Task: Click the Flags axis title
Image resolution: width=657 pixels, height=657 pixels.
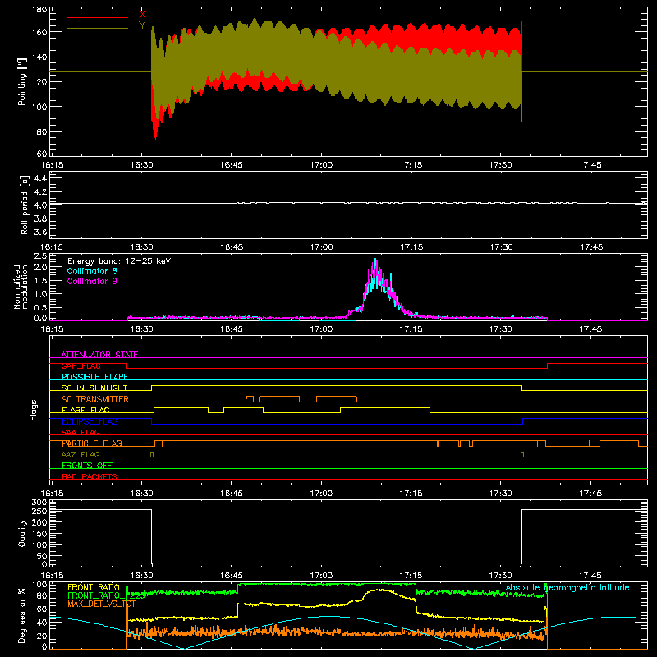Action: (x=34, y=410)
